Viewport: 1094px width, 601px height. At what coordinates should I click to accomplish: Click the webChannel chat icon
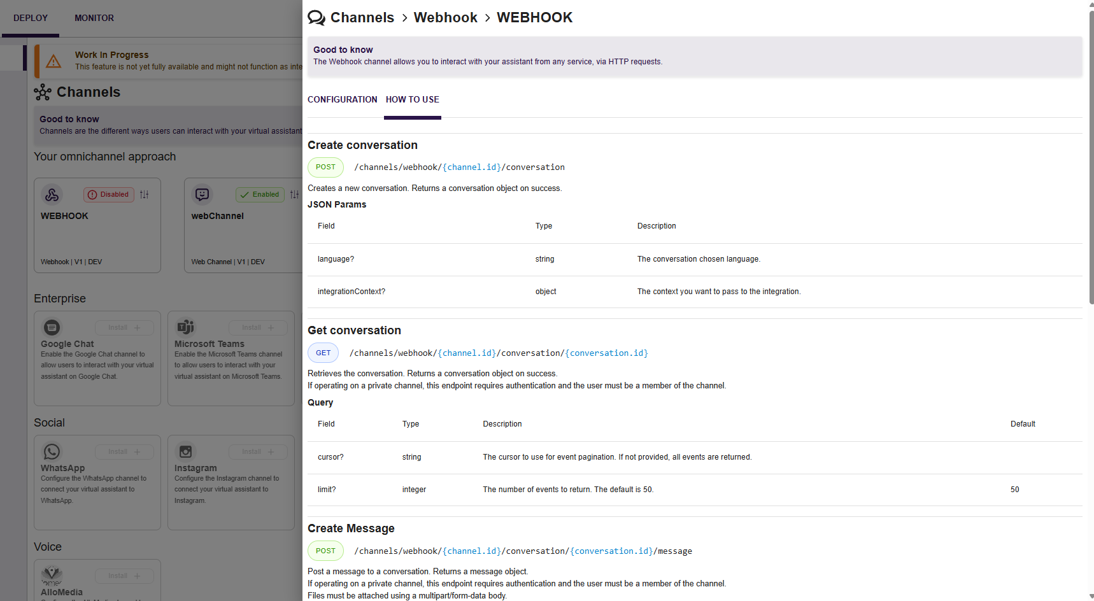click(x=202, y=194)
